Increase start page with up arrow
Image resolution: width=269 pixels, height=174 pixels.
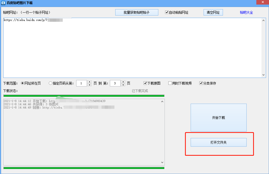click(x=89, y=82)
